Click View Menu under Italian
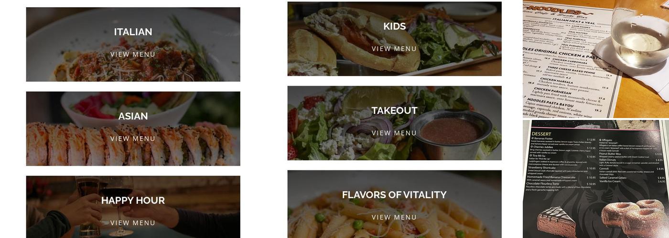669x238 pixels. click(x=133, y=54)
